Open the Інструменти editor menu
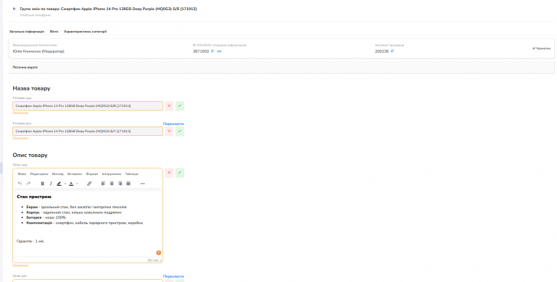The image size is (557, 282). point(112,174)
